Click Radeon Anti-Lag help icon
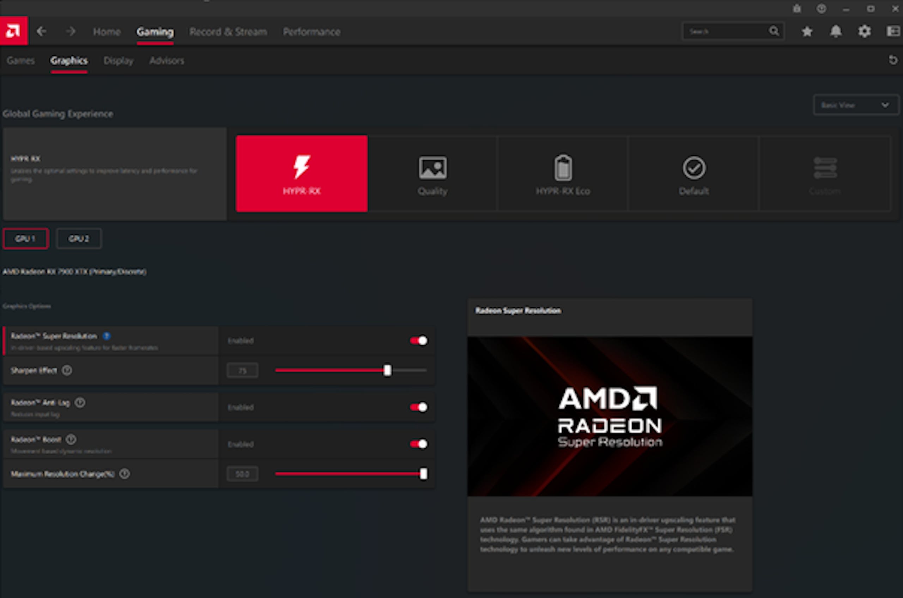Viewport: 903px width, 598px height. pyautogui.click(x=80, y=402)
